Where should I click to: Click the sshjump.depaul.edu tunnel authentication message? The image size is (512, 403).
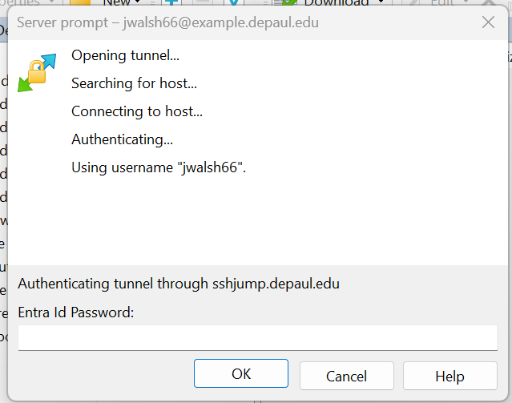pyautogui.click(x=183, y=284)
